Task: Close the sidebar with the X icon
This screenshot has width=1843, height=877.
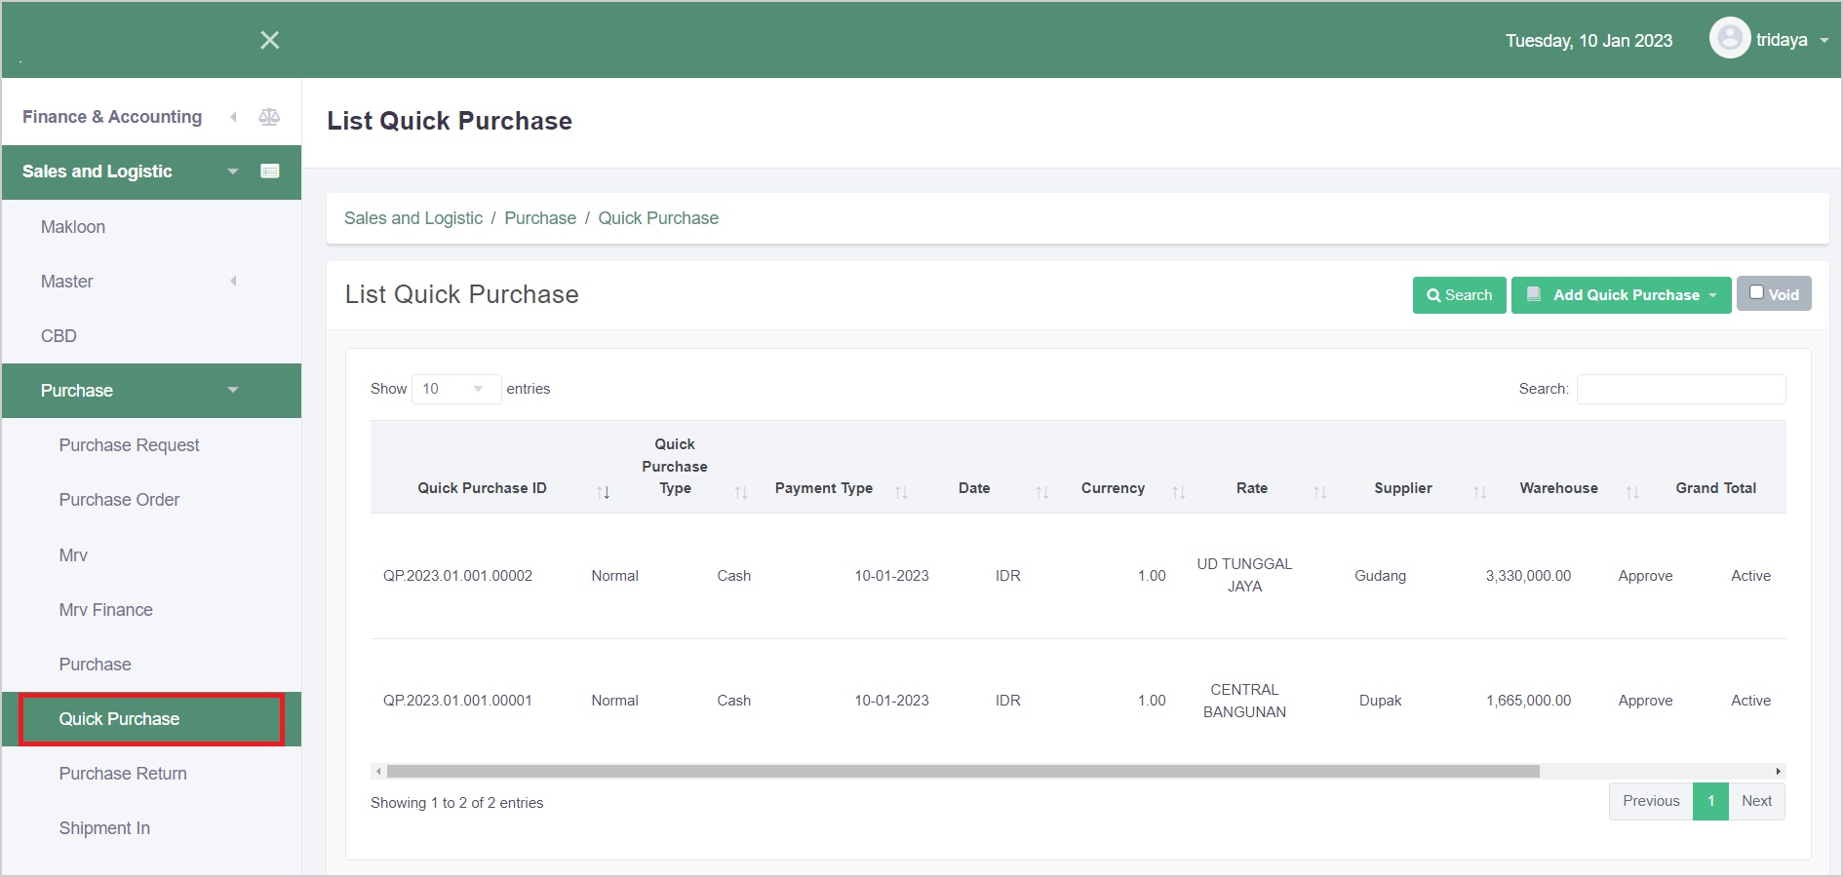Action: pos(270,40)
